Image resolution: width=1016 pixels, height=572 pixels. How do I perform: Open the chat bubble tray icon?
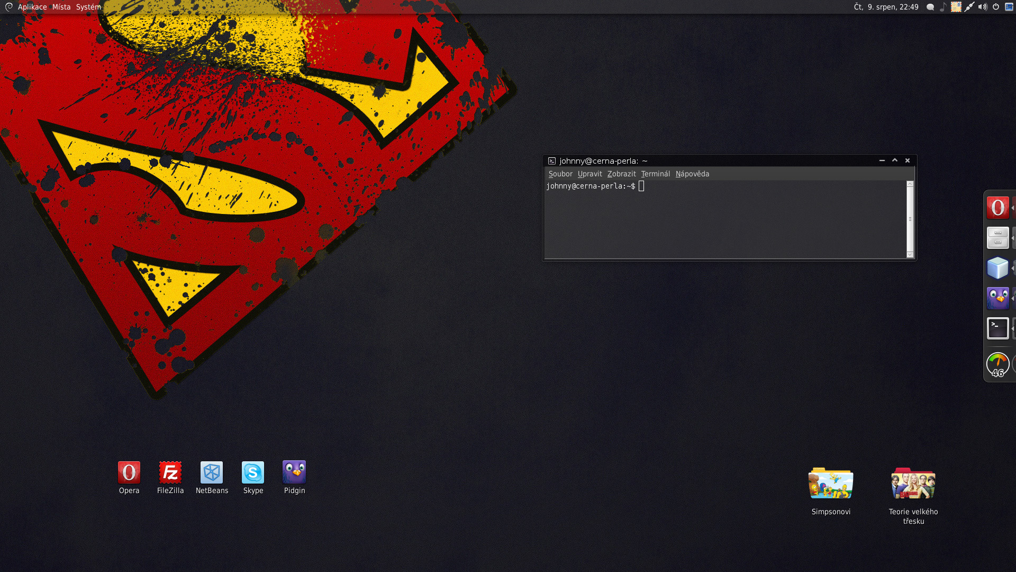pyautogui.click(x=930, y=7)
